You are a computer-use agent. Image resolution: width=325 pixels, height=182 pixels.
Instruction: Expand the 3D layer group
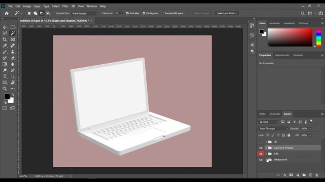point(266,142)
